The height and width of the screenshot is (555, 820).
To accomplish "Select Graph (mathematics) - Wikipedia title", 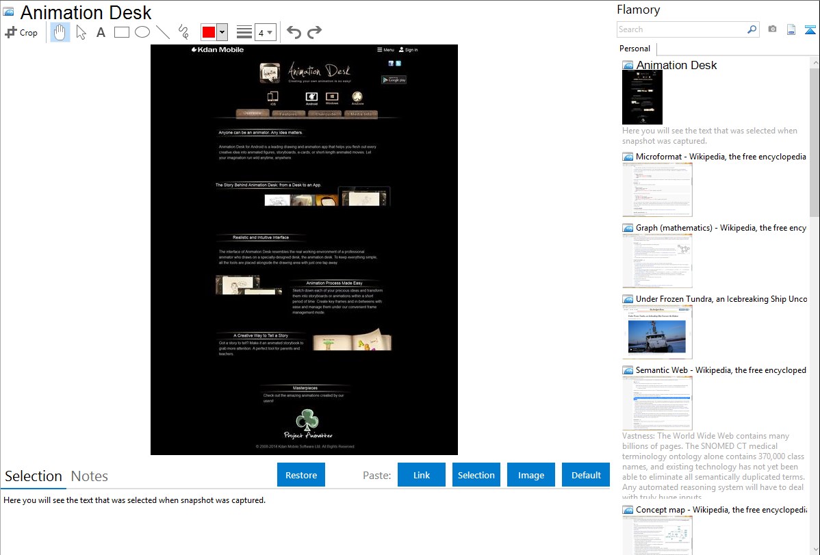I will pyautogui.click(x=721, y=228).
